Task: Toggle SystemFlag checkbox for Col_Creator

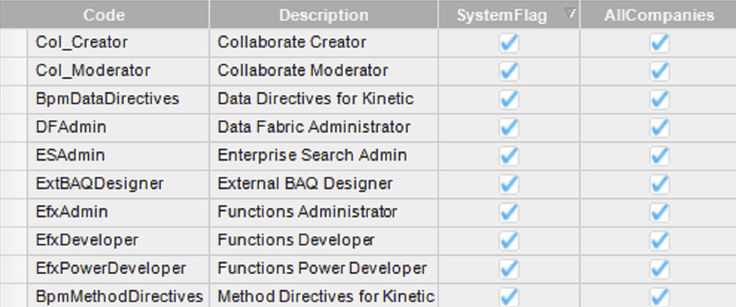Action: (x=509, y=43)
